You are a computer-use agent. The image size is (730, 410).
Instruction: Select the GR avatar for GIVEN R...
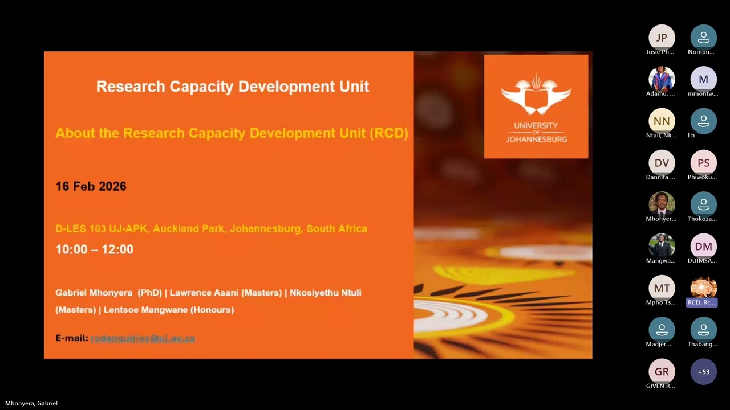tap(662, 372)
